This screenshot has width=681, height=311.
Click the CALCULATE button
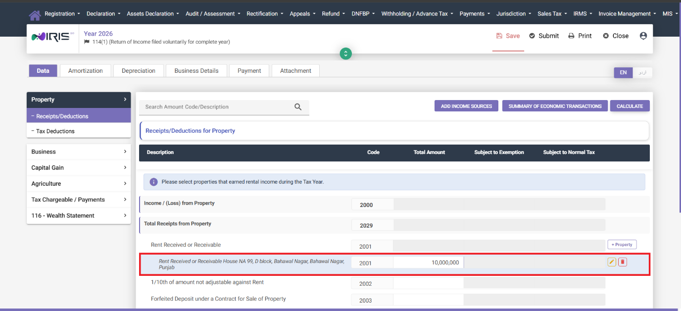tap(630, 106)
